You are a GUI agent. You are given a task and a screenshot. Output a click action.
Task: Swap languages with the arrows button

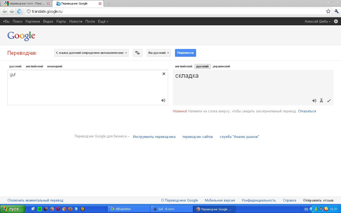click(x=137, y=53)
